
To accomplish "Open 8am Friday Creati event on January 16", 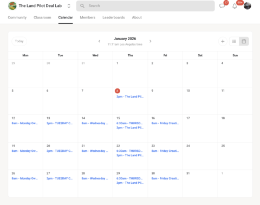I will click(x=165, y=123).
